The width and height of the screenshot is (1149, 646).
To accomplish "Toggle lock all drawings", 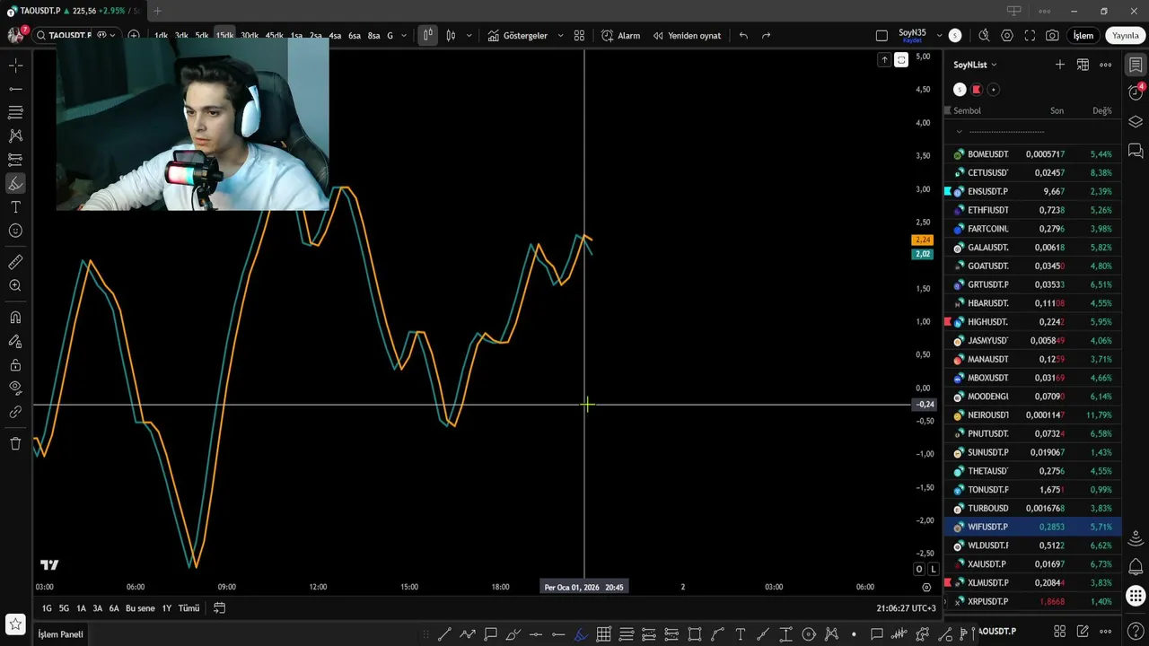I will point(15,365).
